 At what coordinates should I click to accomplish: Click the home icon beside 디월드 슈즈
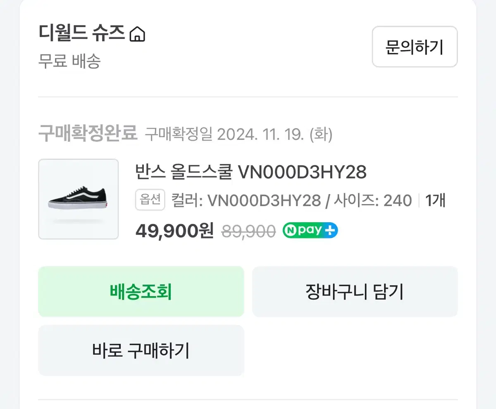137,34
